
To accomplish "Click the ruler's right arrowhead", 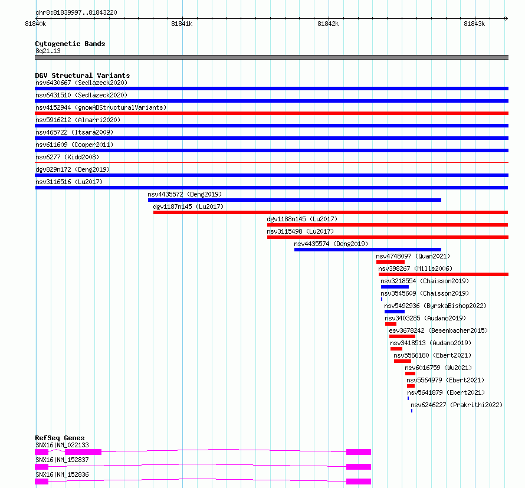I will (x=507, y=18).
